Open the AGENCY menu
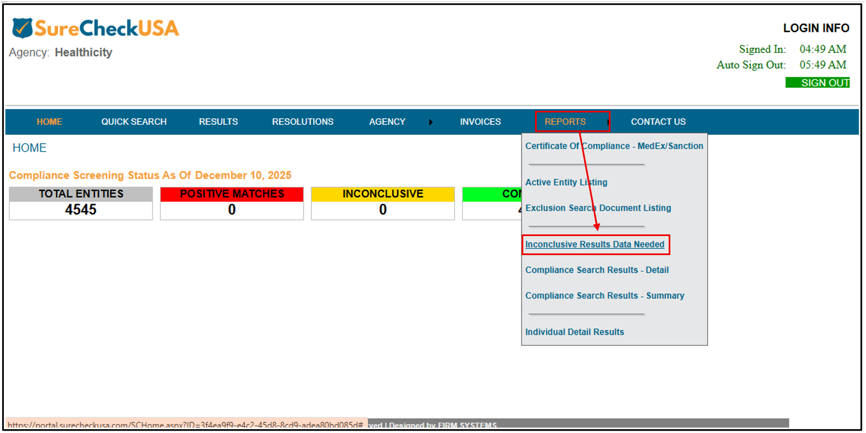This screenshot has height=433, width=866. [387, 121]
